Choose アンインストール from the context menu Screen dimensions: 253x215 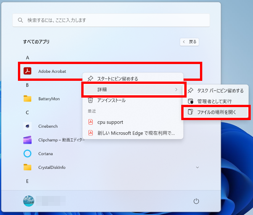[x=133, y=100]
